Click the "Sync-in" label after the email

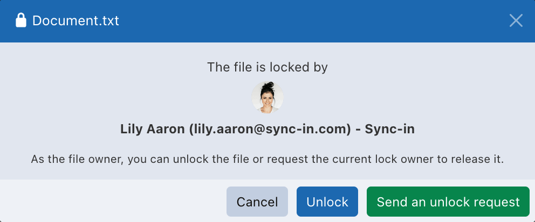[x=390, y=130]
